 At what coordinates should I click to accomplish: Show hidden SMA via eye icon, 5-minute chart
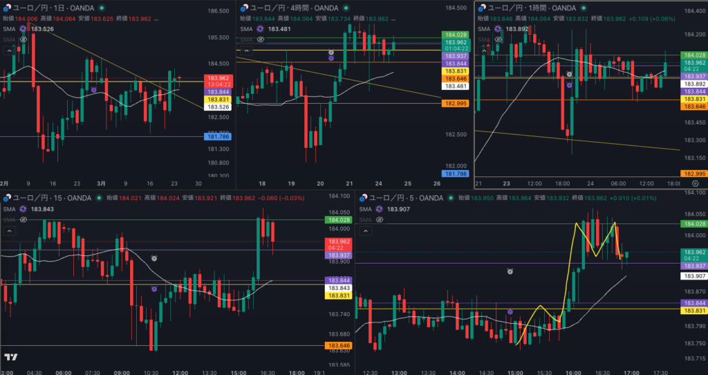(x=380, y=219)
